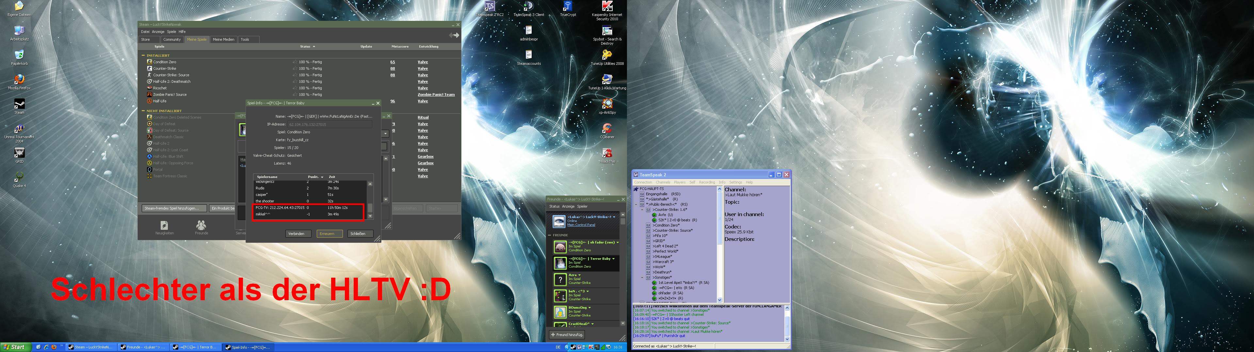Screen dimensions: 1254x352
Task: Open Anzeige menu in Freunde window
Action: tap(568, 206)
